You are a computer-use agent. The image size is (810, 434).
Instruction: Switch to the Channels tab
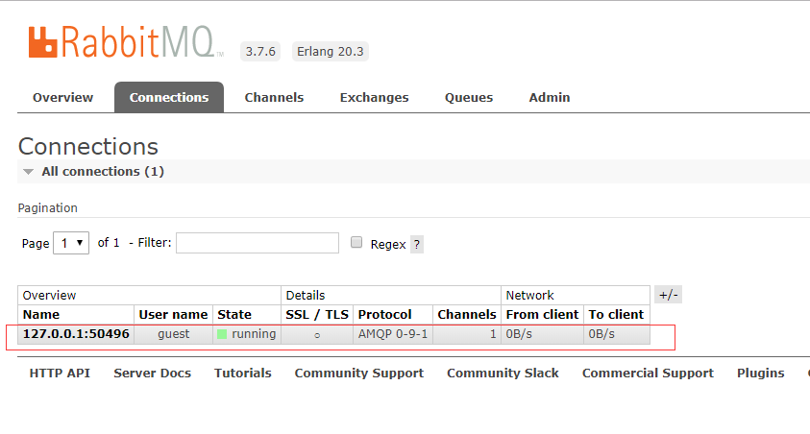point(274,98)
